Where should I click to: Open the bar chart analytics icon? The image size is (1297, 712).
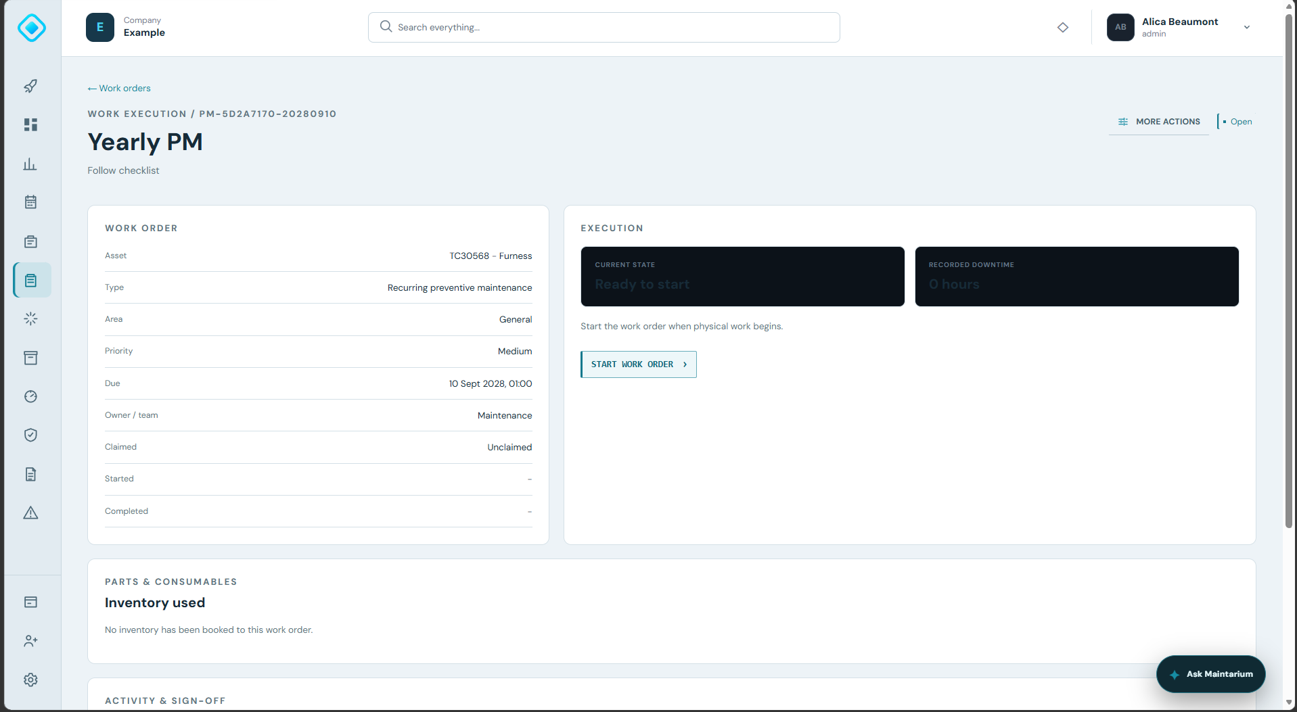[x=30, y=164]
